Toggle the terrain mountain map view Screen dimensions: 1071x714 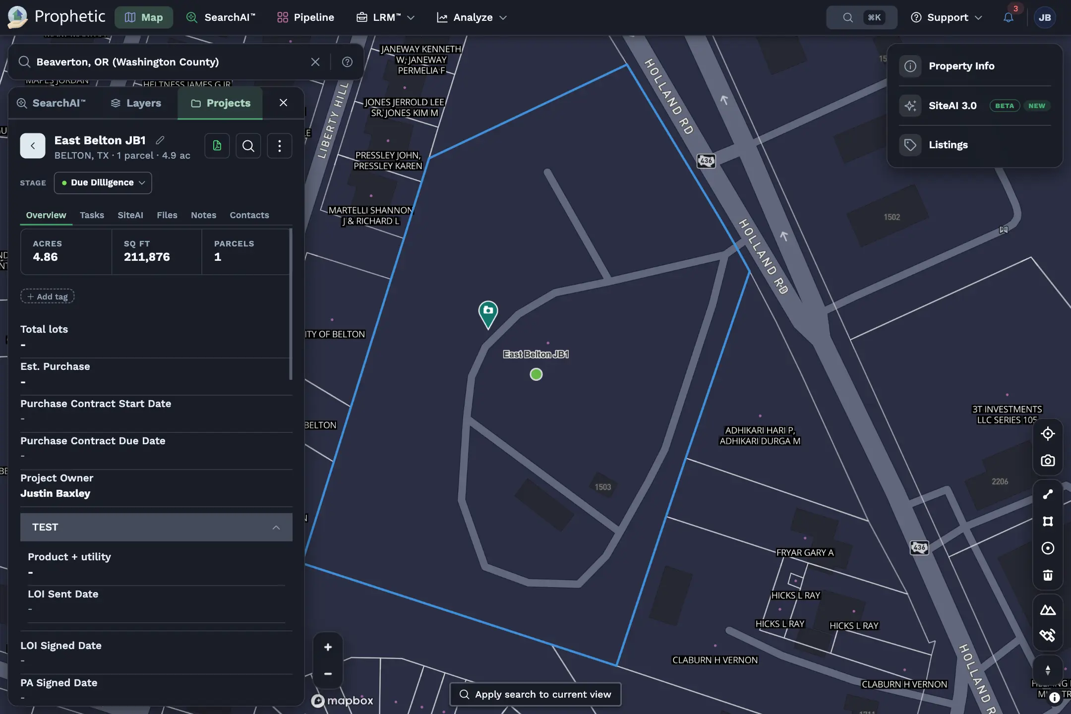point(1048,610)
